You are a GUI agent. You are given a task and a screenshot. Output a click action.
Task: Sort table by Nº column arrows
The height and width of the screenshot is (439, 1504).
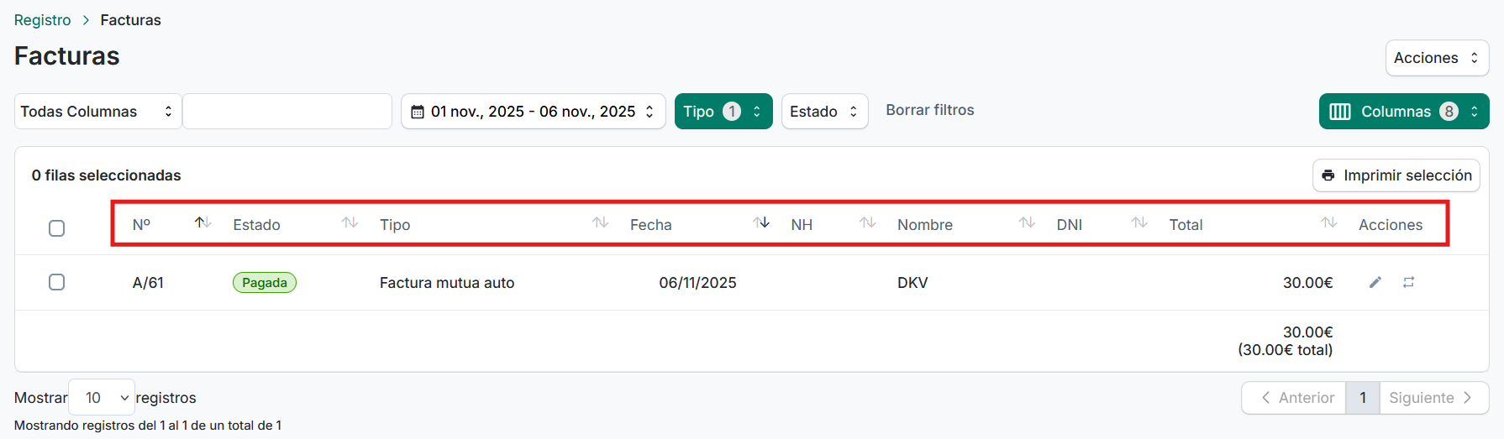click(202, 222)
